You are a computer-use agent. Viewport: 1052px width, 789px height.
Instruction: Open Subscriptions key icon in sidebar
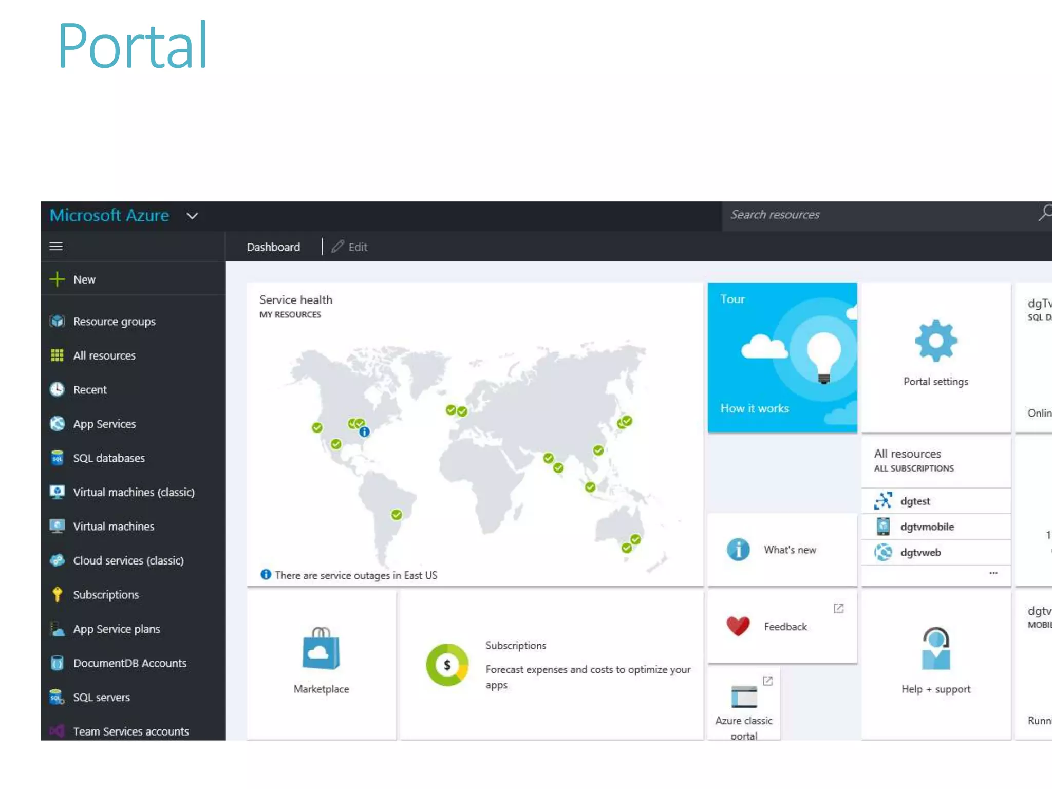pos(57,595)
